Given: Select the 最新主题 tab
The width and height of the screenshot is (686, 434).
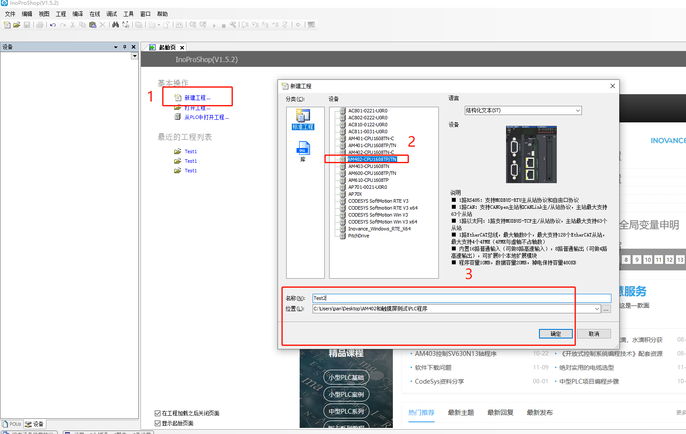Looking at the screenshot, I should coord(461,413).
